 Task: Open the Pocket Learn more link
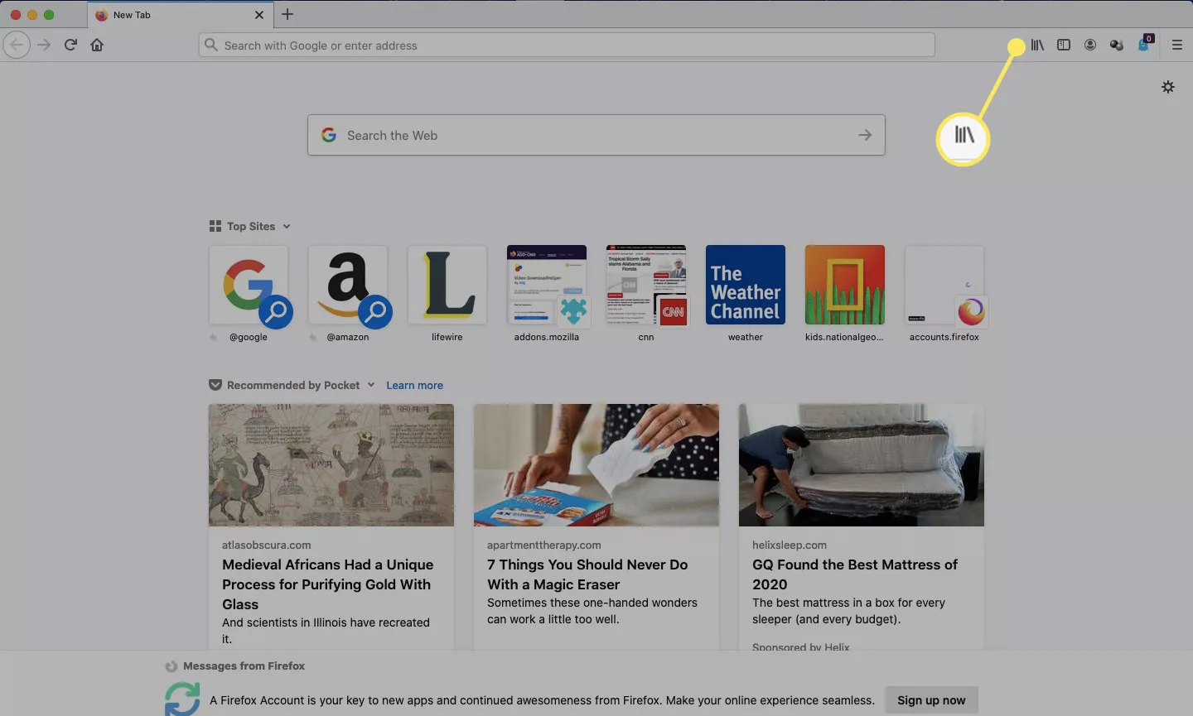pyautogui.click(x=414, y=385)
